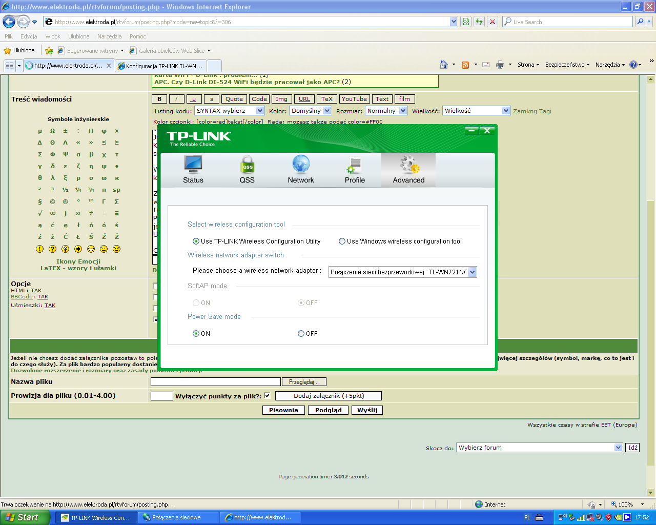This screenshot has width=656, height=525.
Task: Expand the "Skocz do" forum selector
Action: [618, 447]
